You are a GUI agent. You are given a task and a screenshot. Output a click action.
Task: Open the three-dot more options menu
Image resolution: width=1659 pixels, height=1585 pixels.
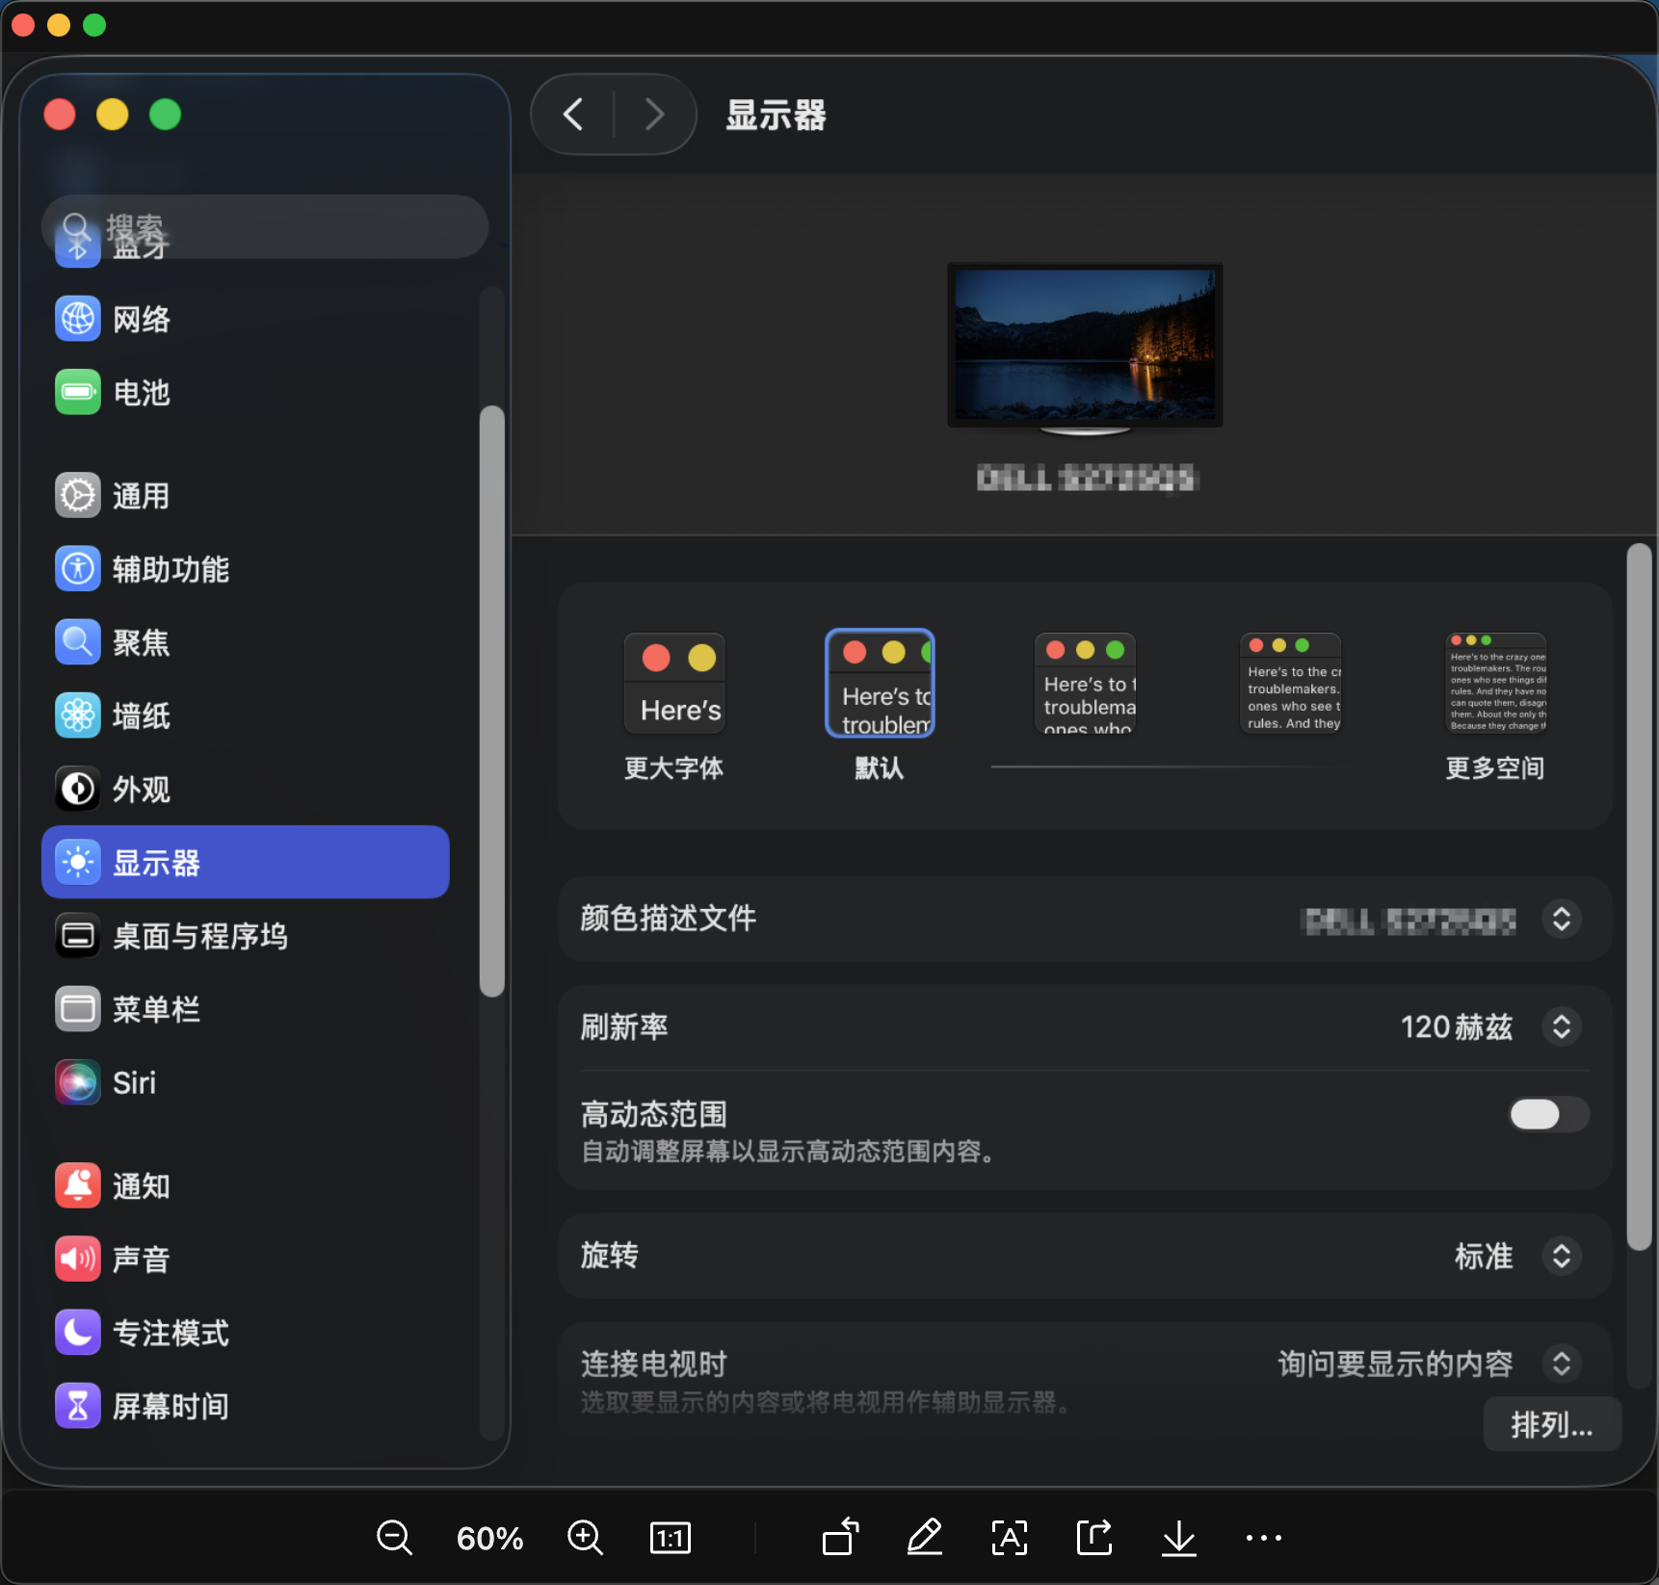tap(1263, 1538)
